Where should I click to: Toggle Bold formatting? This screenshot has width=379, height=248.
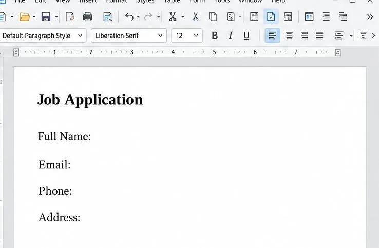tap(215, 36)
